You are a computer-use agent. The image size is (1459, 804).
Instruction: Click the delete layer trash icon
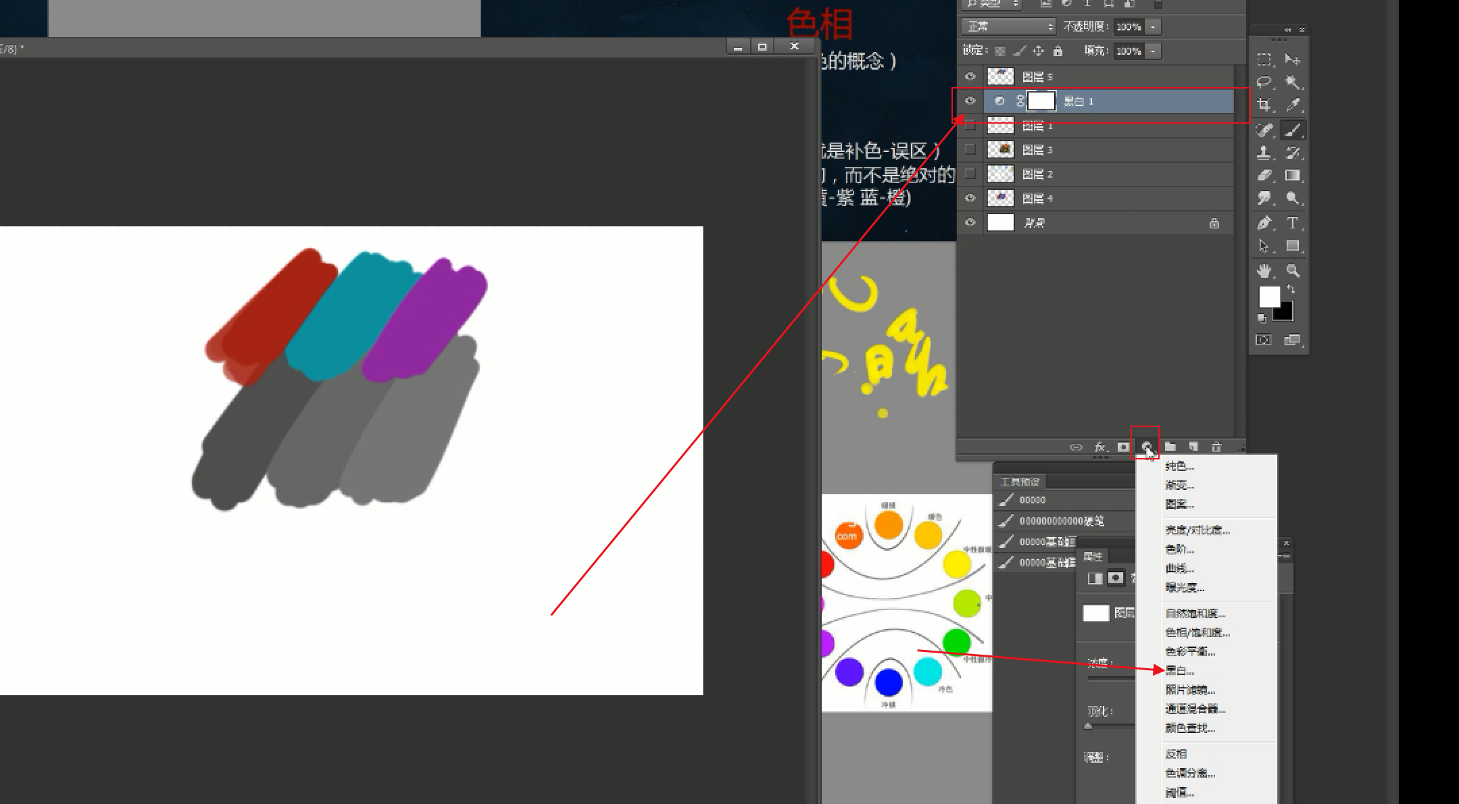(1216, 447)
